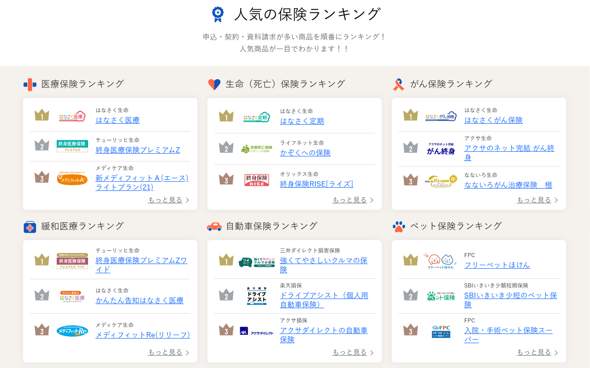This screenshot has width=590, height=368.
Task: Click the car icon for auto insurance ranking
Action: 214,226
